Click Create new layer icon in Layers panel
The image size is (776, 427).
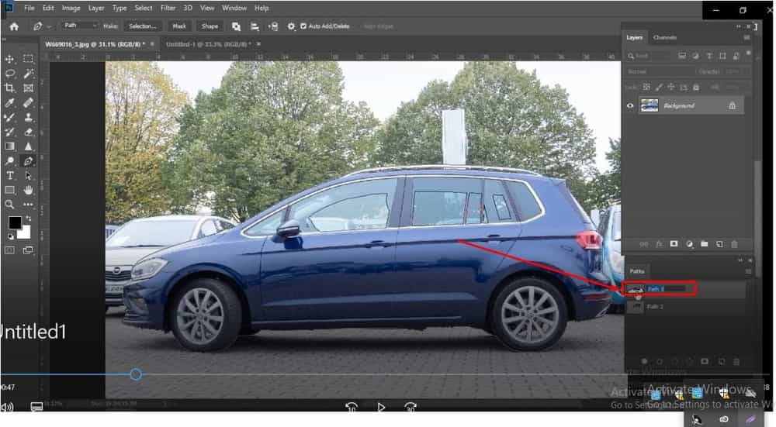coord(719,244)
